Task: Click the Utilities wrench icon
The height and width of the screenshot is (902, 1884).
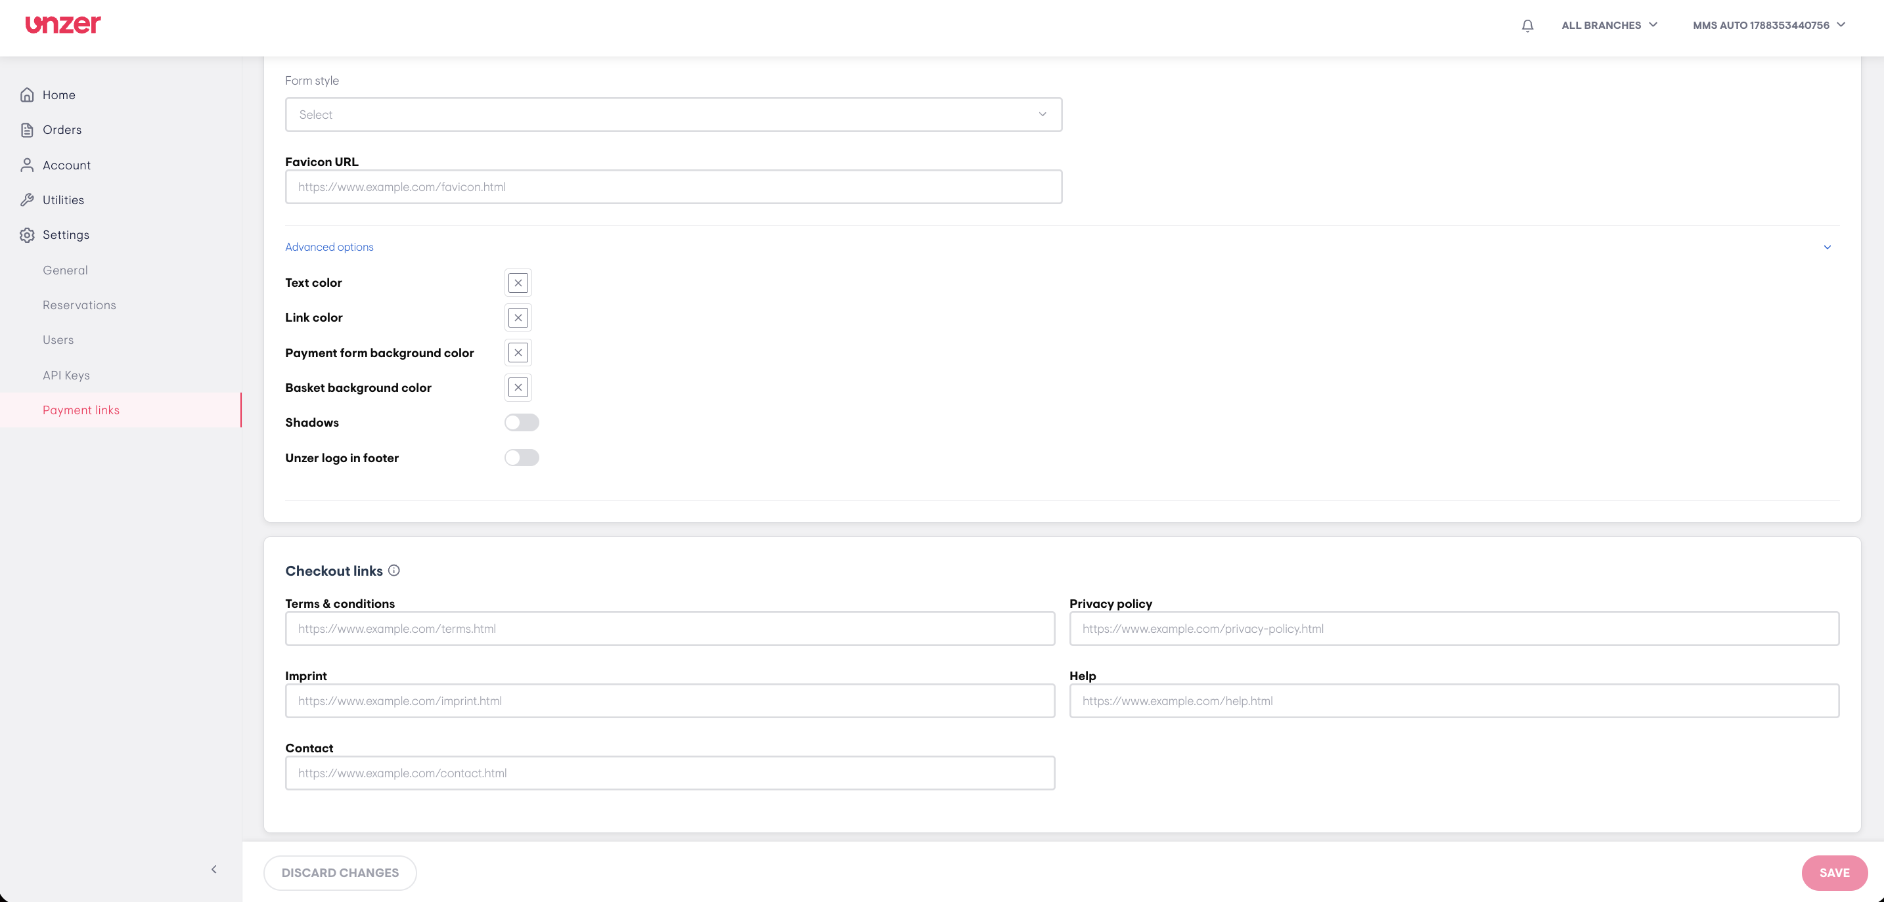Action: [27, 200]
